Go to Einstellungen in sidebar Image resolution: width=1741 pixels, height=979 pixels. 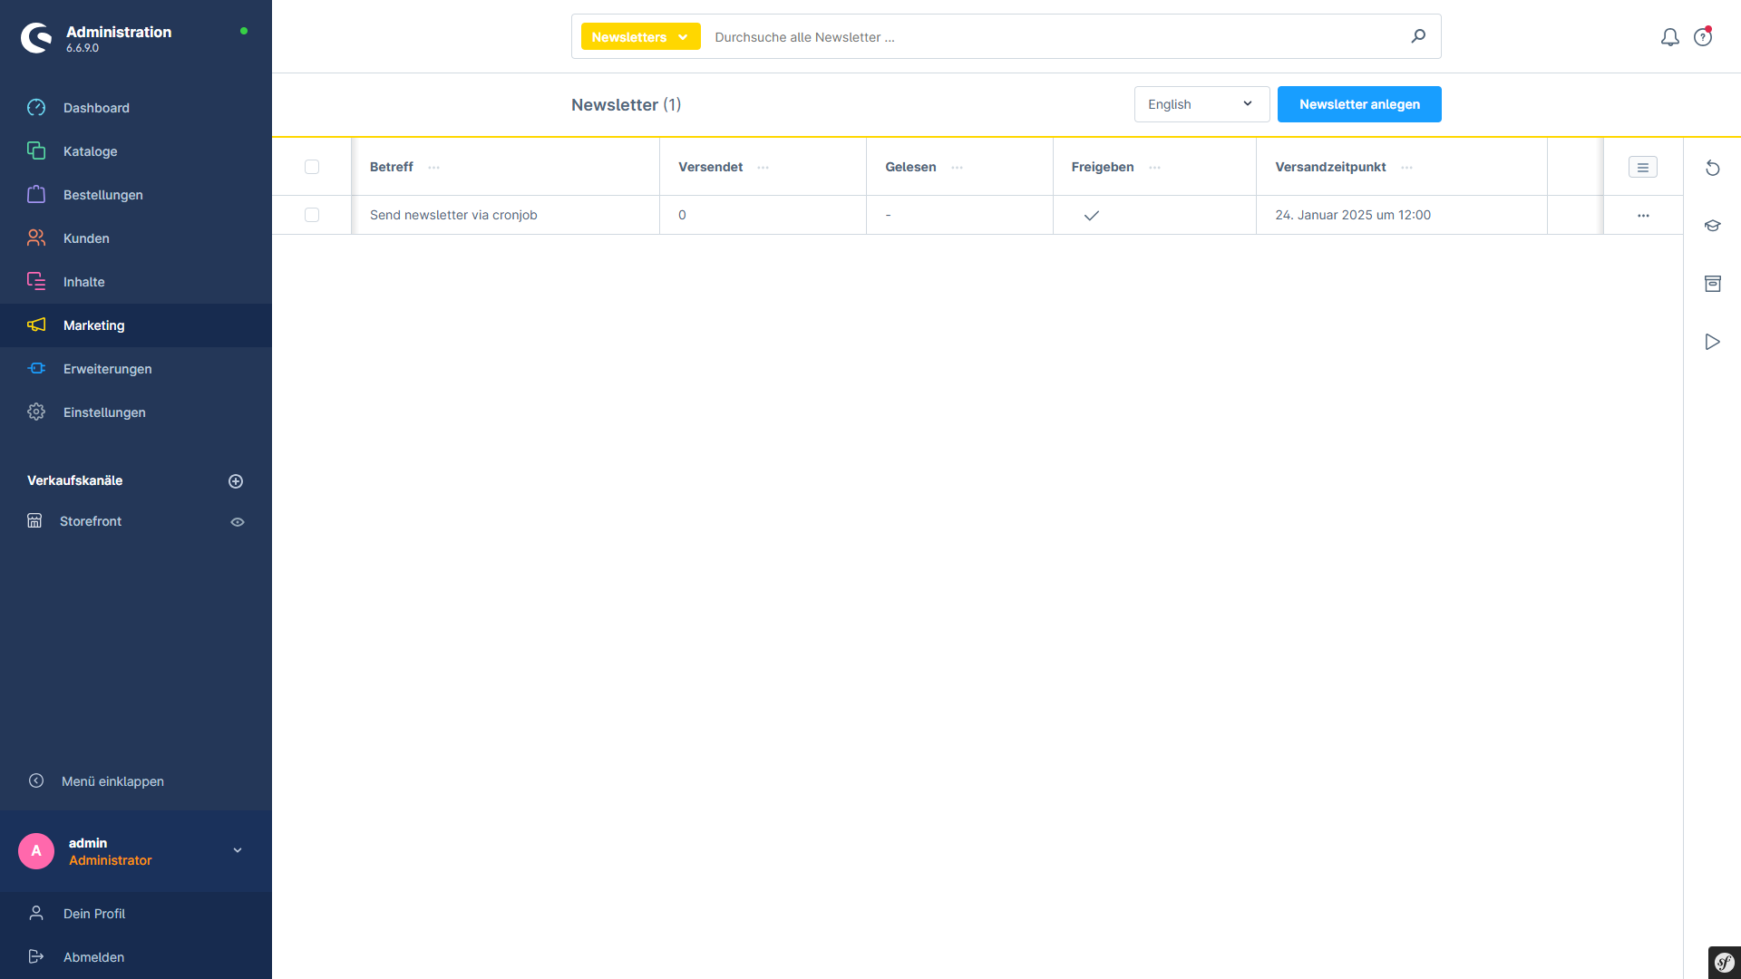point(104,412)
